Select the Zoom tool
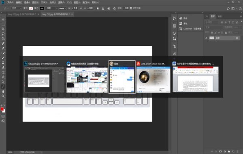This screenshot has height=154, width=243. tap(3, 96)
